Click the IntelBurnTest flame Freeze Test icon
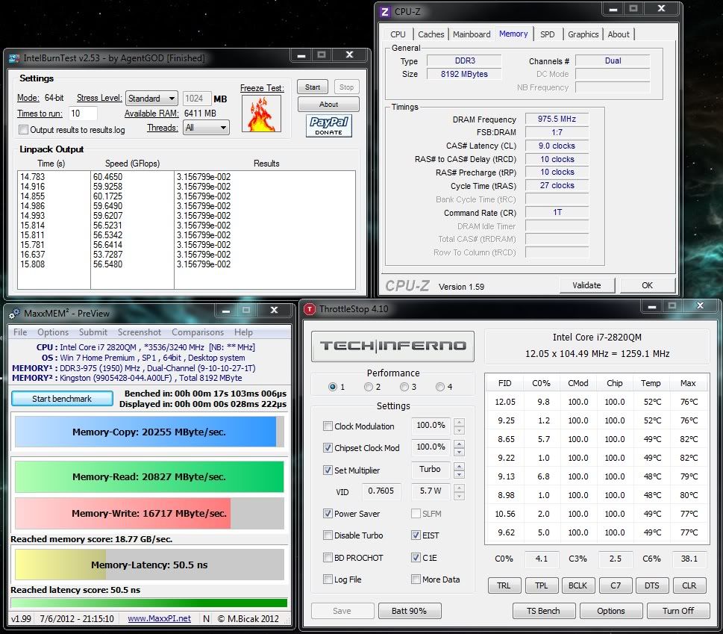 [261, 114]
